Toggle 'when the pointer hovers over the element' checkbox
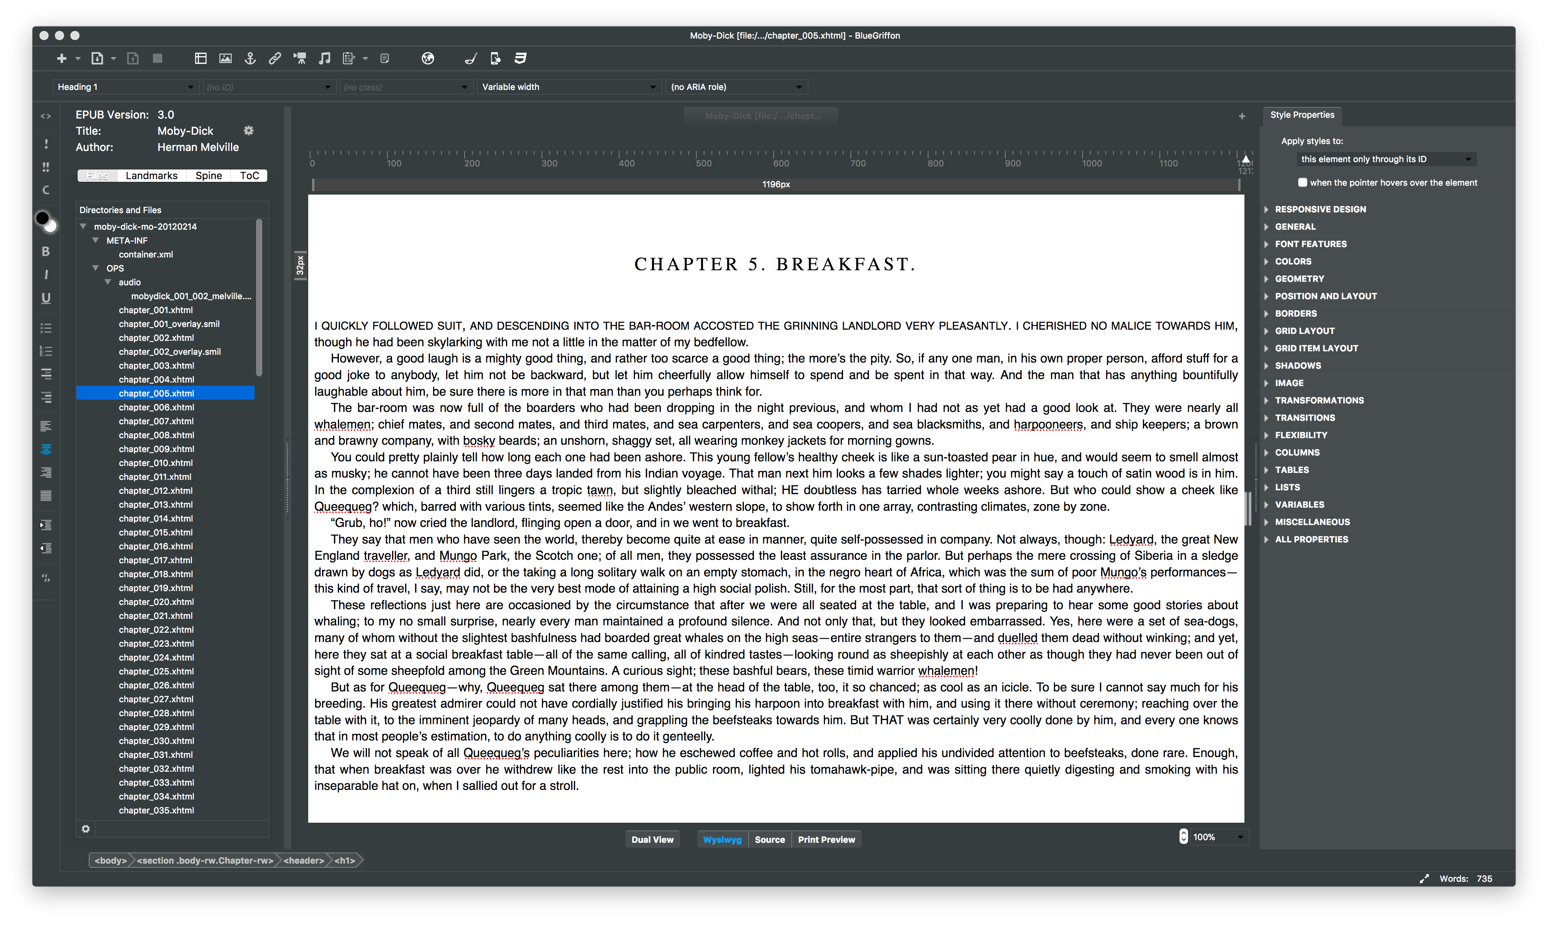Screen dimensions: 1548x925 point(1301,182)
